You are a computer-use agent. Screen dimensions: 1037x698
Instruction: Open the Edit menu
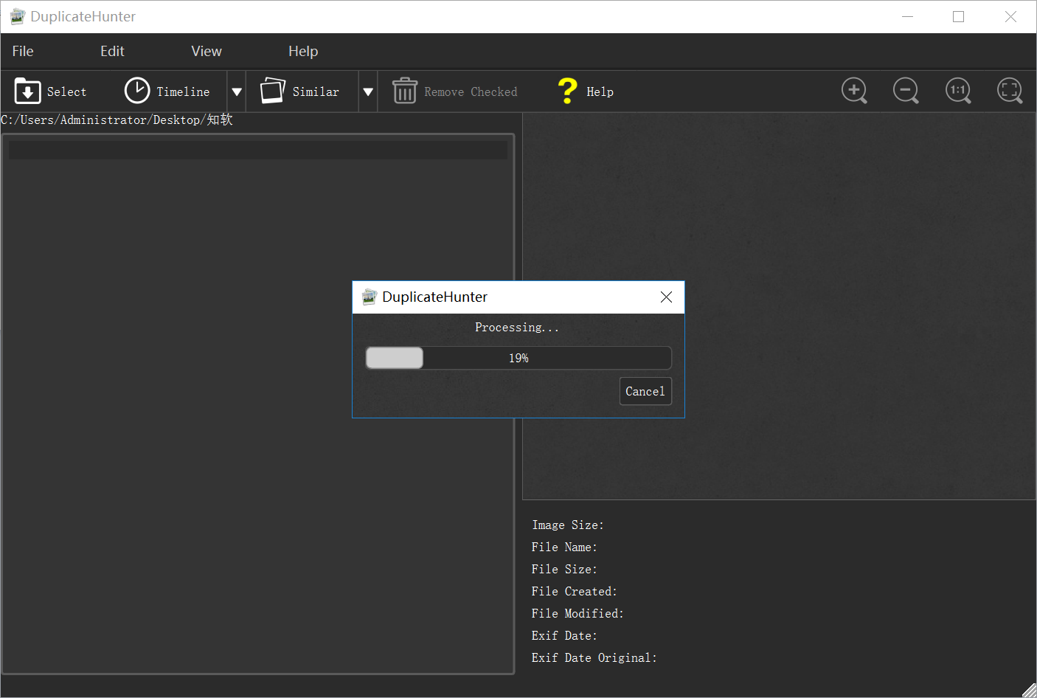(112, 51)
